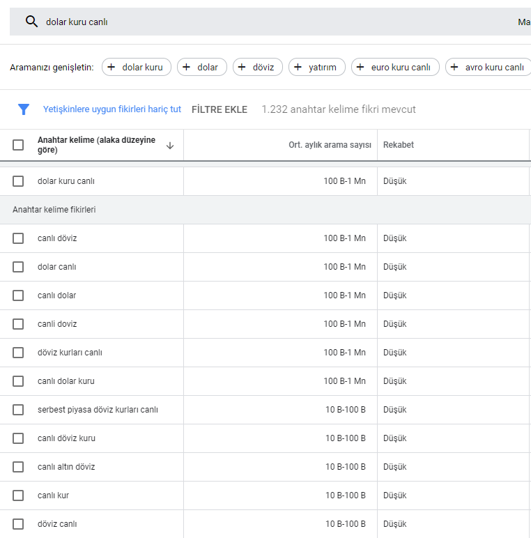Add 'dolar kuru' to broaden search
Viewport: 531px width, 538px height.
[x=136, y=67]
